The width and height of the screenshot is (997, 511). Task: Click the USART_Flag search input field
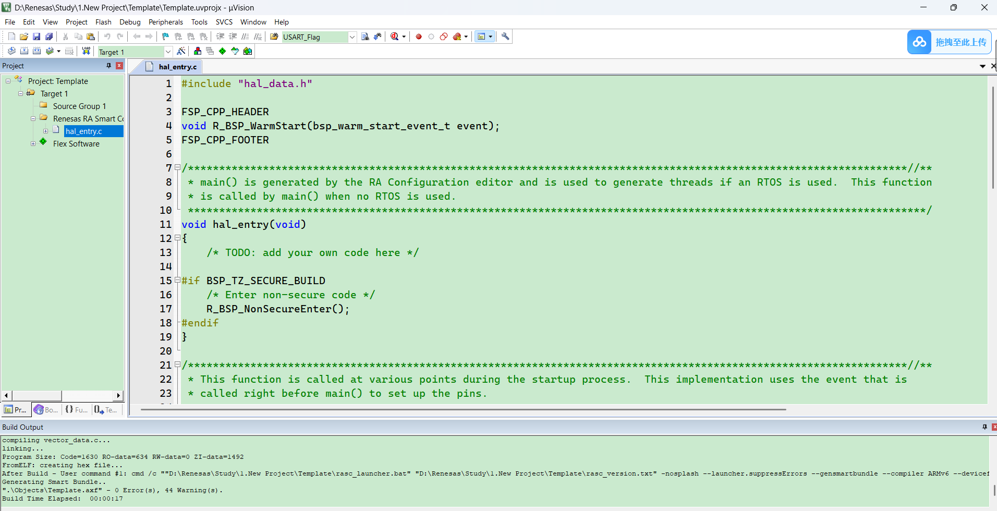[314, 37]
